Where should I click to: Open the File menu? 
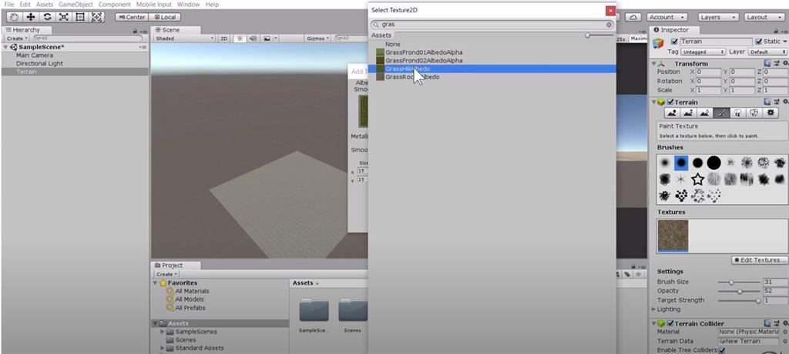click(x=9, y=4)
